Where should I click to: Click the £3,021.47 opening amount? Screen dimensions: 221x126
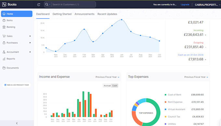[196, 22]
